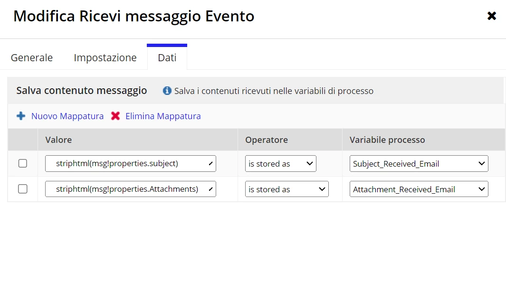Image resolution: width=506 pixels, height=291 pixels.
Task: Click the striphtml(msg!properties.subject) value field
Action: click(x=130, y=164)
